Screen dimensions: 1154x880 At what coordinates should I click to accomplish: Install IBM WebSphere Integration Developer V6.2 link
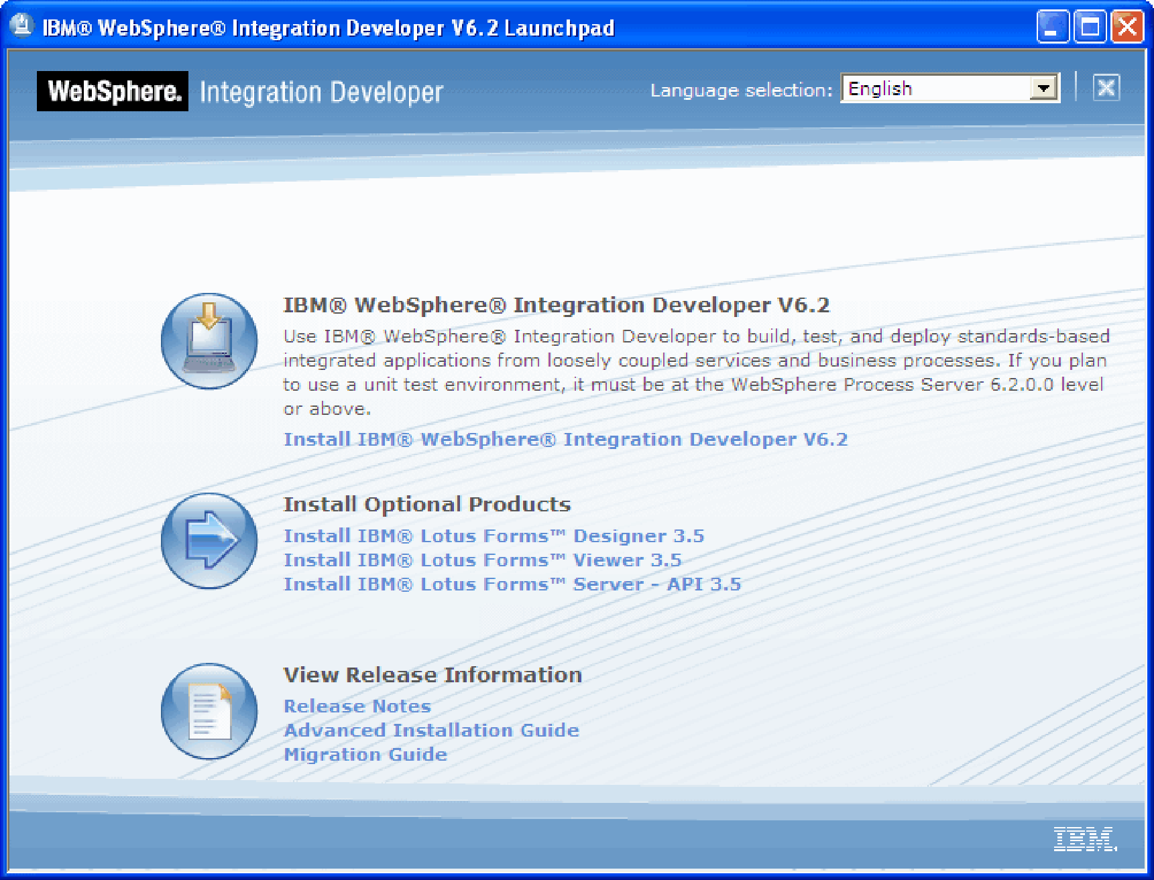[565, 439]
